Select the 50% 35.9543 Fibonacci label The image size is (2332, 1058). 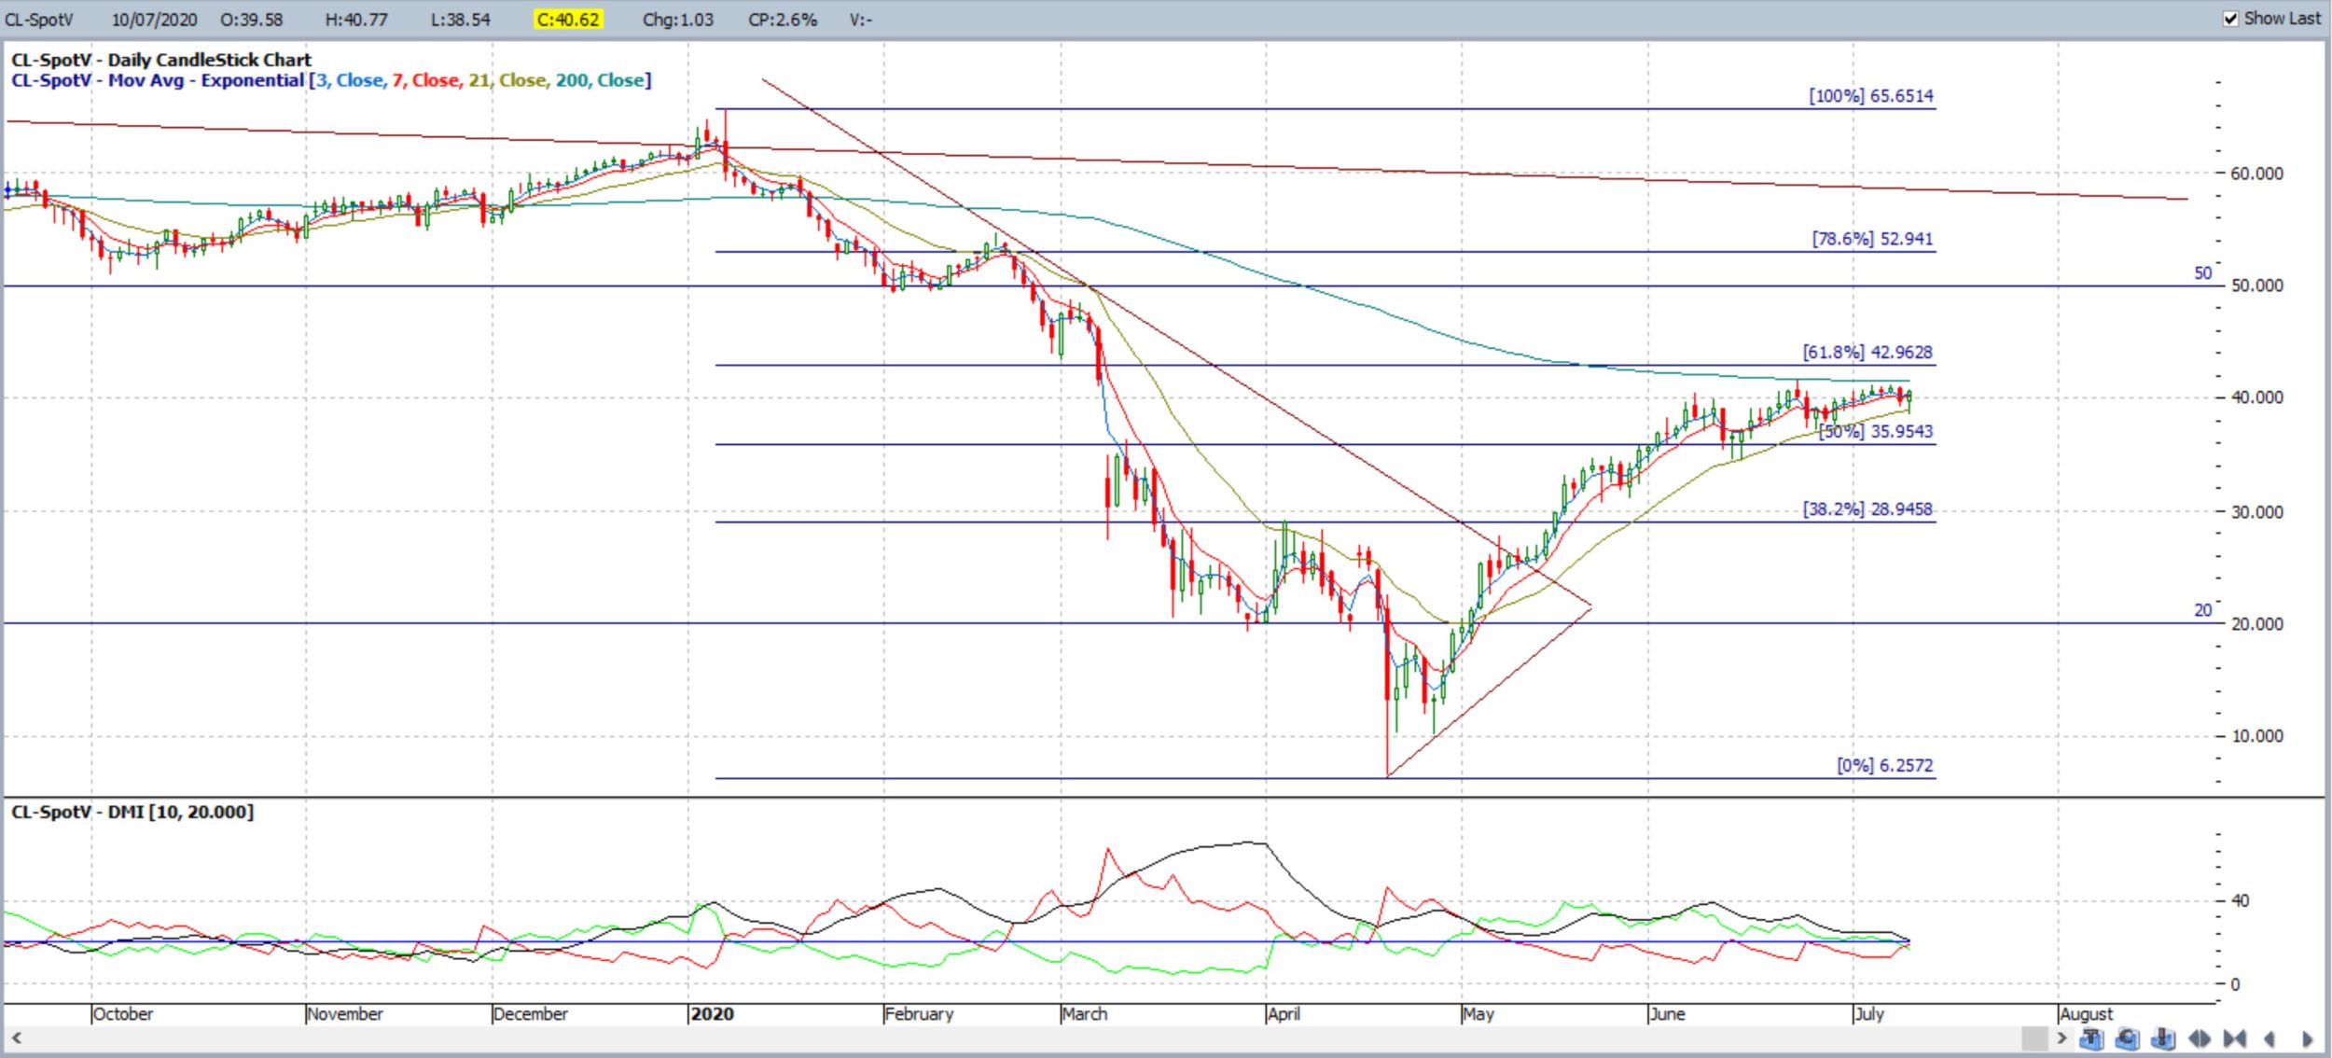pyautogui.click(x=1876, y=431)
